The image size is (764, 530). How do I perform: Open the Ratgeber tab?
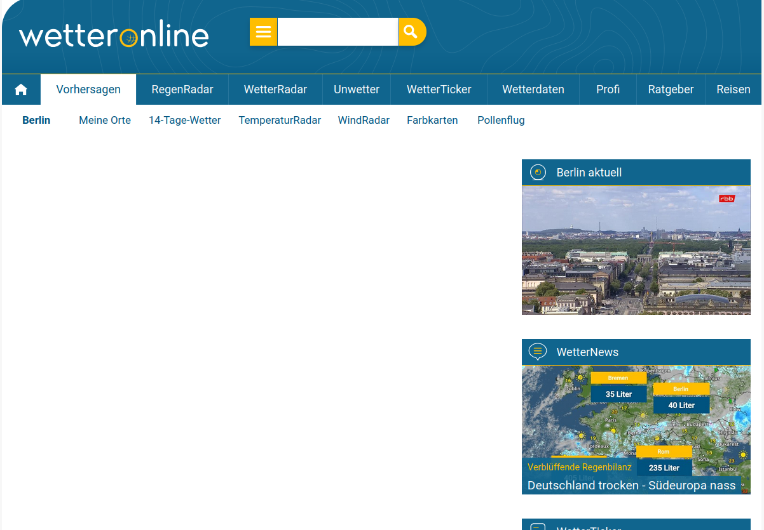[671, 89]
